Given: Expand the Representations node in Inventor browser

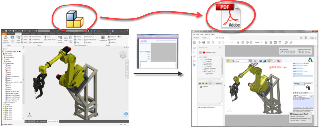Looking at the screenshot, I should click(x=3, y=57).
